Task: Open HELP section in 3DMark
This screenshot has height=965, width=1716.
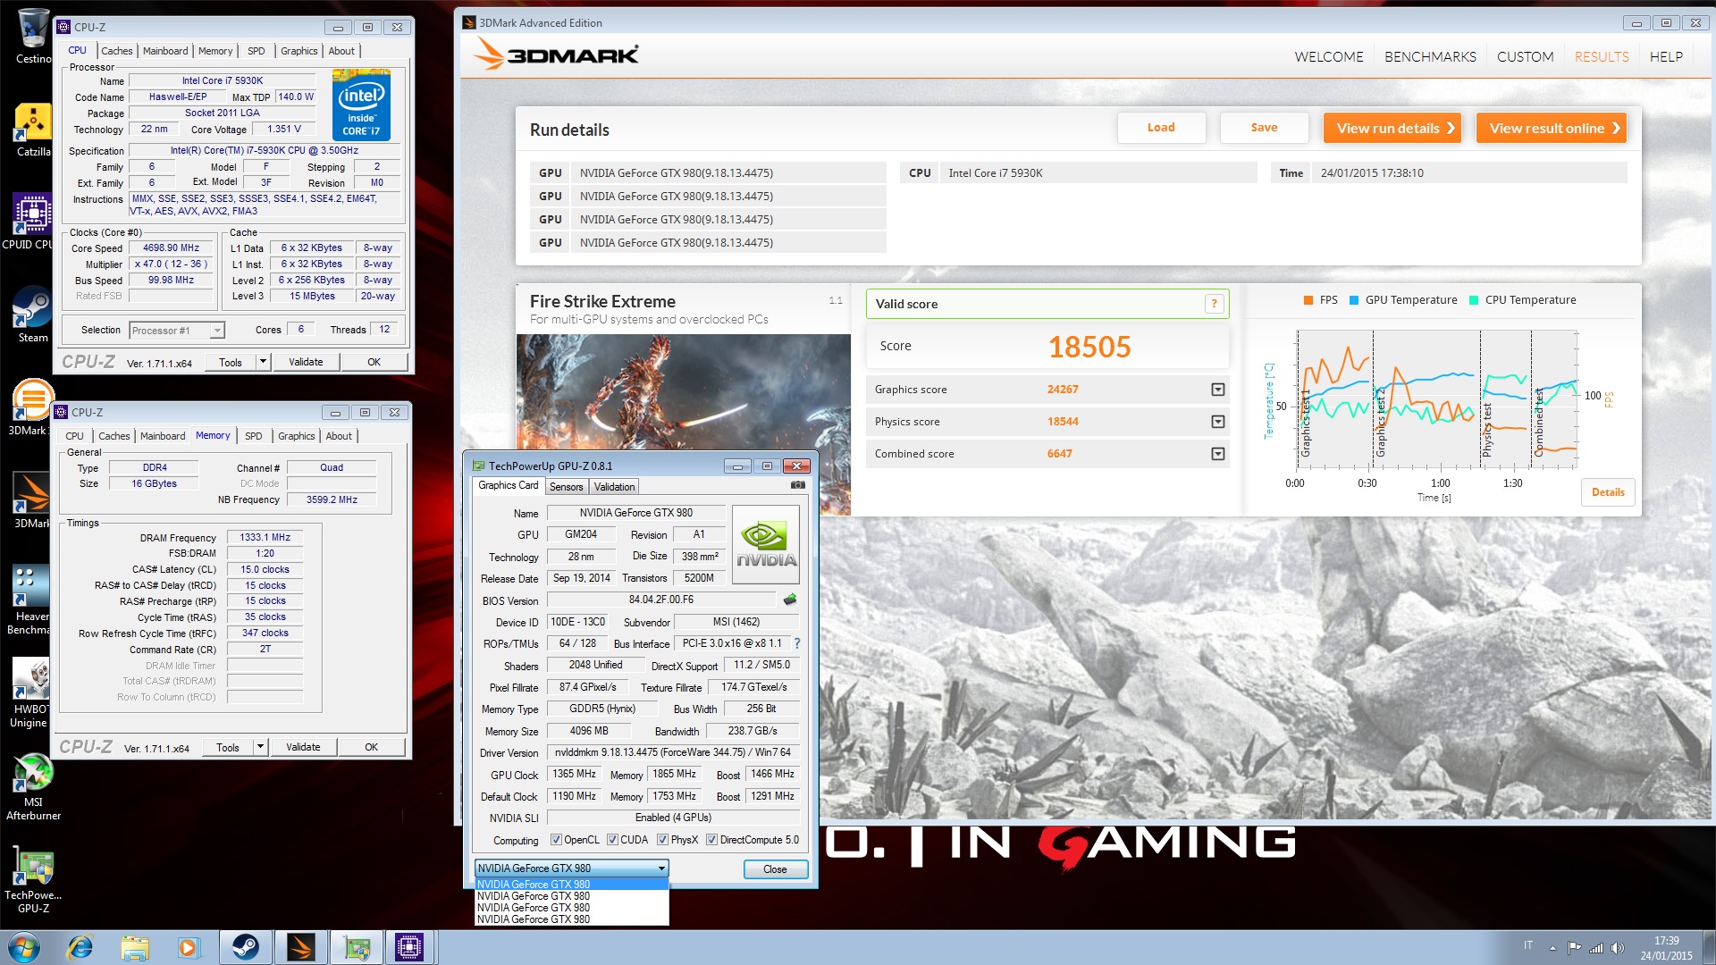Action: (x=1666, y=57)
